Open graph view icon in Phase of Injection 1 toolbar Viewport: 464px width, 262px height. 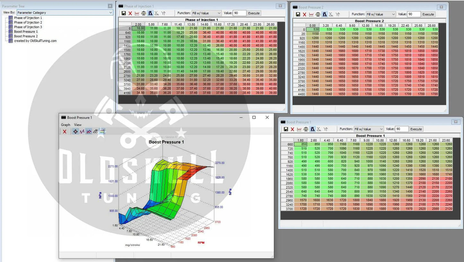137,13
